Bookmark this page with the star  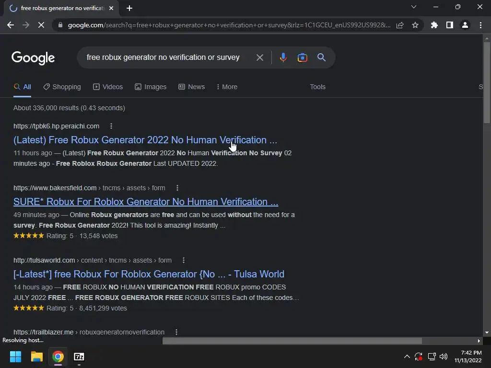pyautogui.click(x=415, y=25)
